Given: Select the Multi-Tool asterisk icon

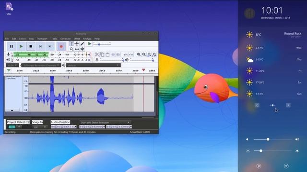Looking at the screenshot, I should [82, 49].
